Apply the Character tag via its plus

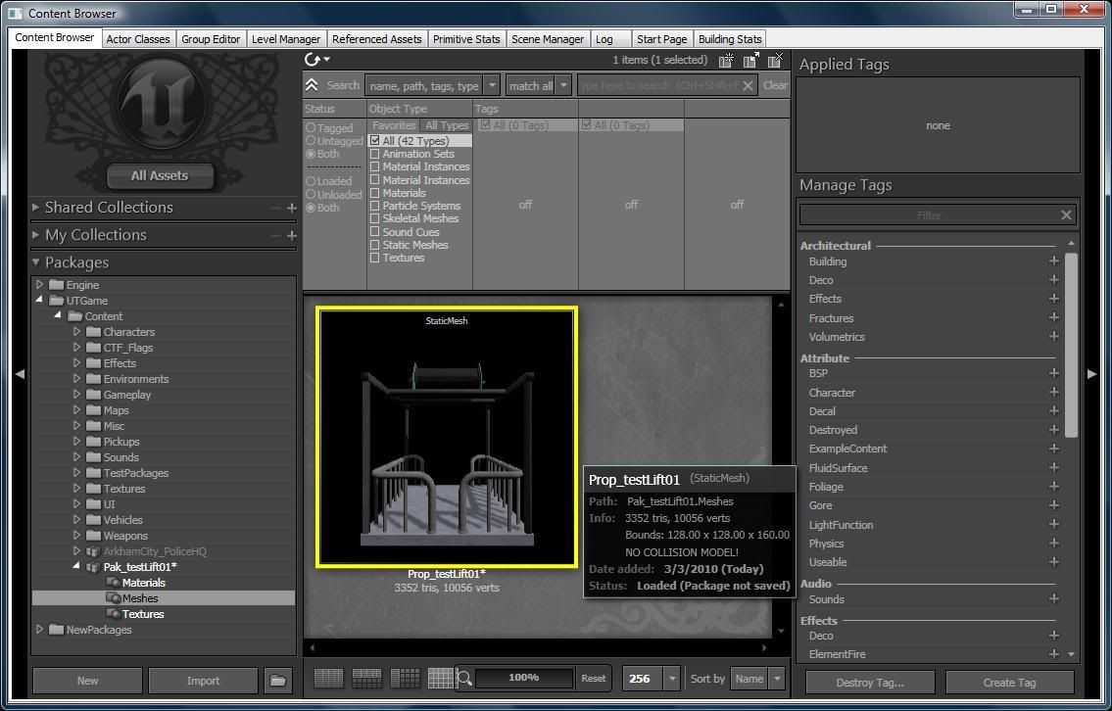tap(1054, 392)
